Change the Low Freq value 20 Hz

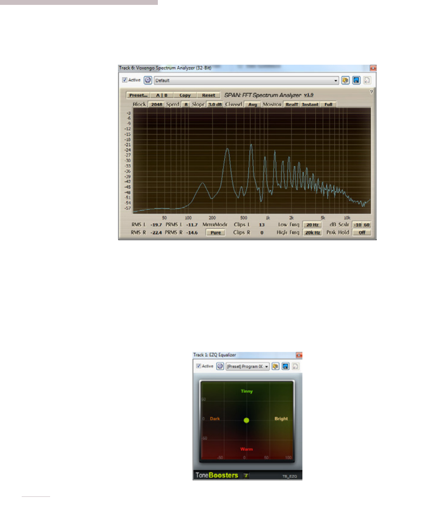point(312,225)
